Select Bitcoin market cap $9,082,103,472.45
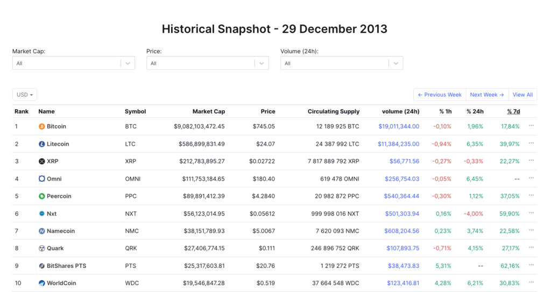The image size is (551, 292). click(199, 126)
